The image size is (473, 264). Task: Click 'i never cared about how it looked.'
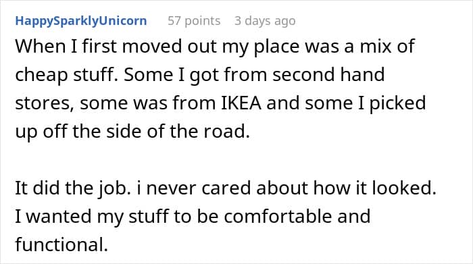click(287, 188)
